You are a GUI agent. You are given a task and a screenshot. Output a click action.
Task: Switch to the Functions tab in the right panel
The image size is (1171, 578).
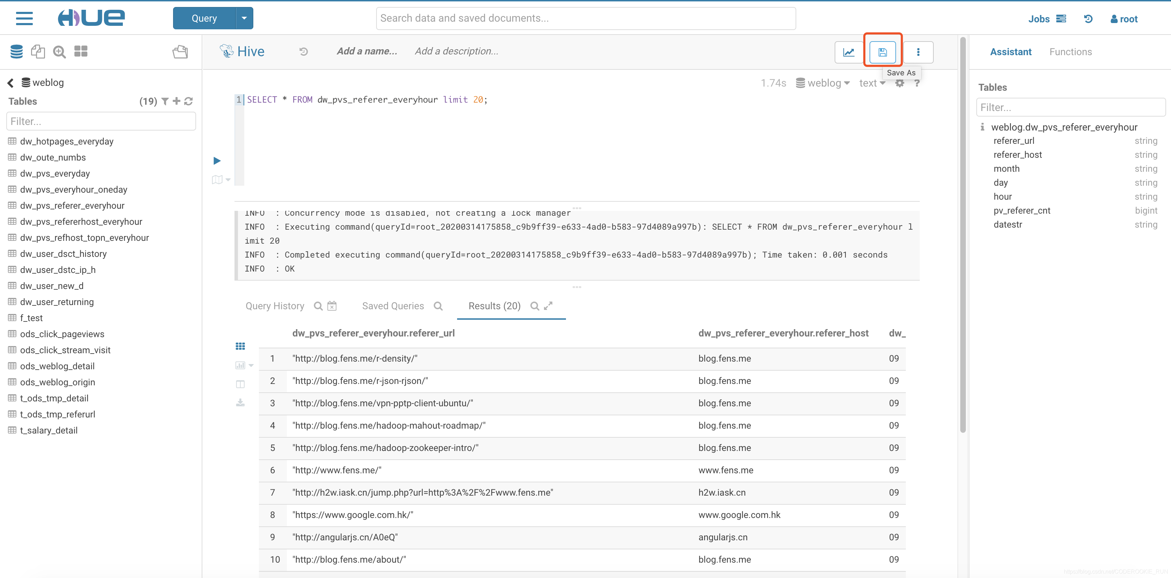pos(1070,52)
